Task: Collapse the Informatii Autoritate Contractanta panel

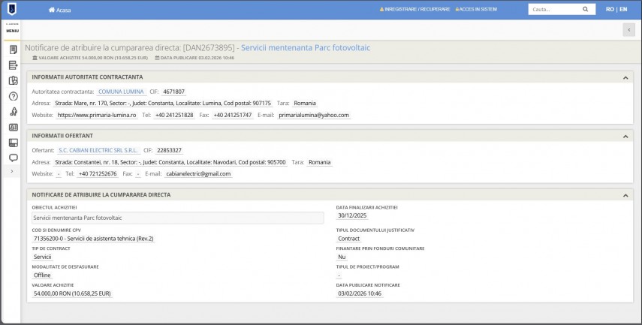Action: coord(625,77)
